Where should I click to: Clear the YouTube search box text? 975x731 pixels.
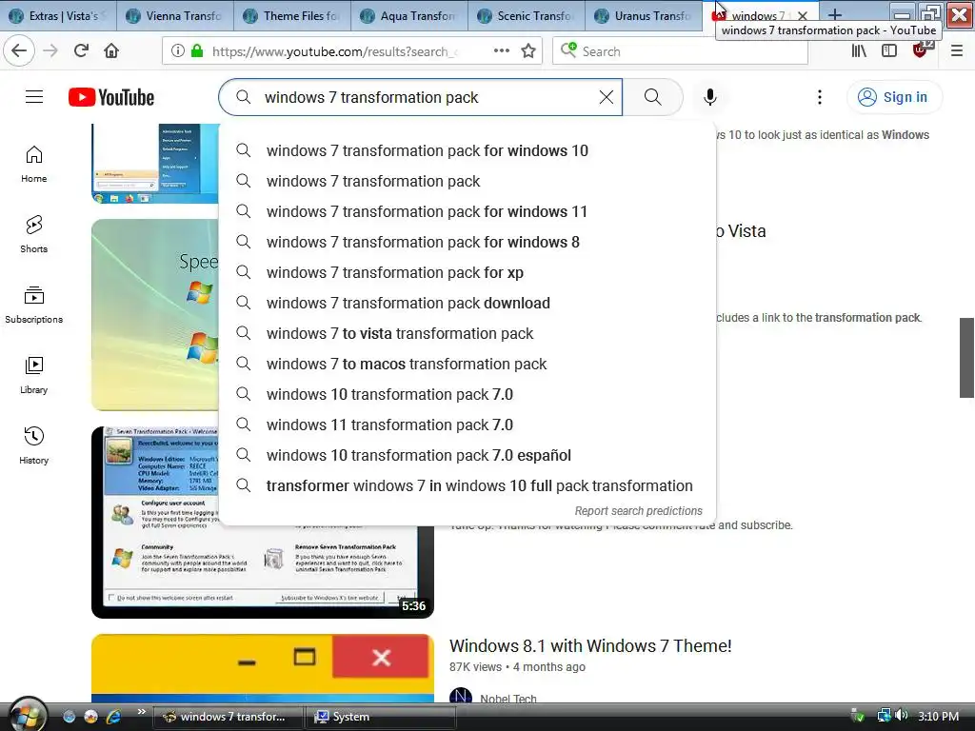coord(607,97)
